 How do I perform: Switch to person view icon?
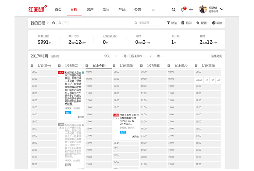pyautogui.click(x=60, y=23)
